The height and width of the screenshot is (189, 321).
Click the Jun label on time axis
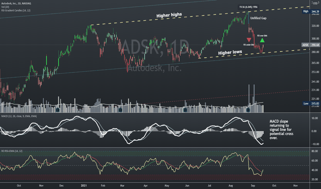click(x=187, y=186)
